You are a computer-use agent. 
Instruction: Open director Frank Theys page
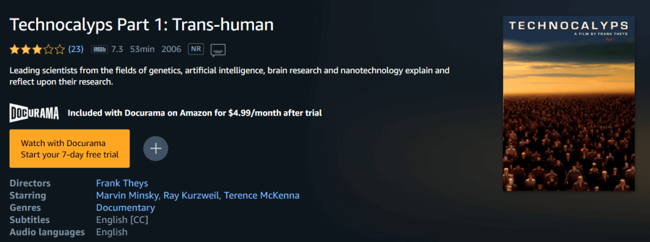tap(122, 183)
